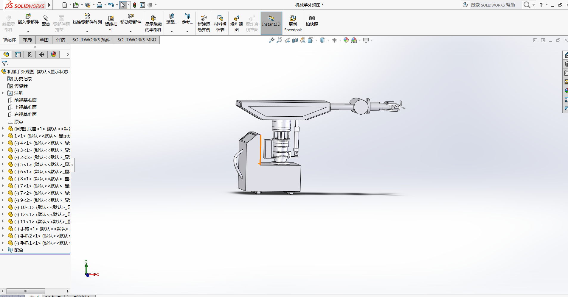Screen dimensions: 568x297
Task: Click the New Motion Study (新建运动算例) icon
Action: [x=204, y=18]
